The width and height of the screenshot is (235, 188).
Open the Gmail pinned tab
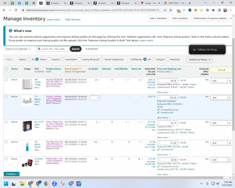pyautogui.click(x=5, y=3)
